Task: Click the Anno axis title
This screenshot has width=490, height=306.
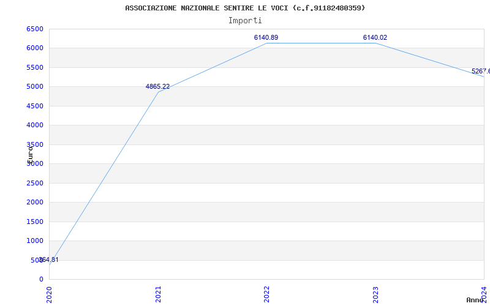Action: pos(475,300)
